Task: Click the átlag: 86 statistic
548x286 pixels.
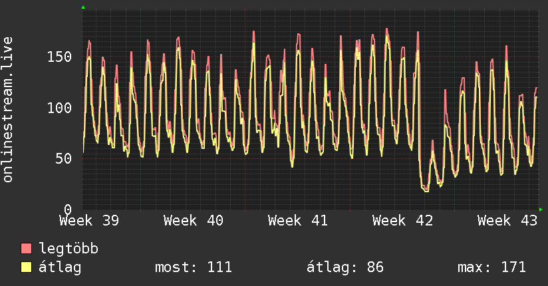Action: click(x=345, y=267)
